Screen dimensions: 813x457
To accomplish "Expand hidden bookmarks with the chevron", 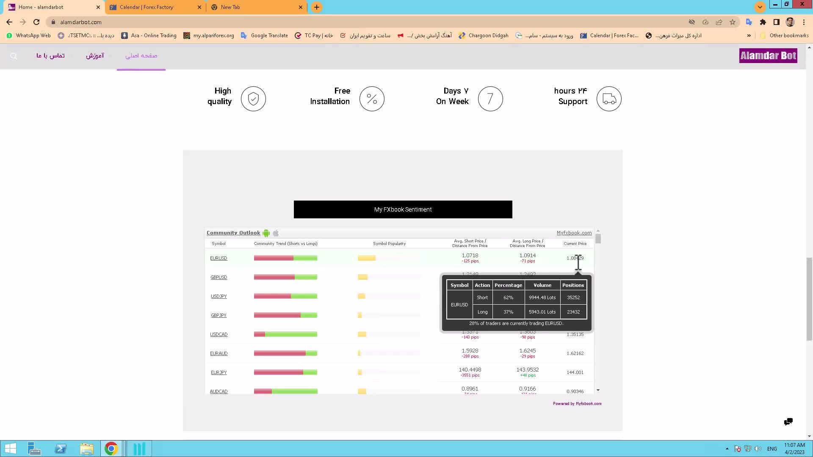I will click(749, 36).
